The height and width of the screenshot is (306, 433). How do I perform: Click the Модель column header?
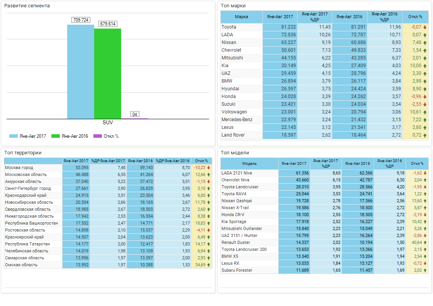[x=249, y=164]
